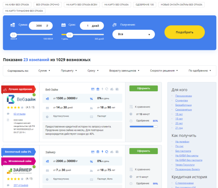Select 'На карту без отказа' tag

(x=116, y=4)
